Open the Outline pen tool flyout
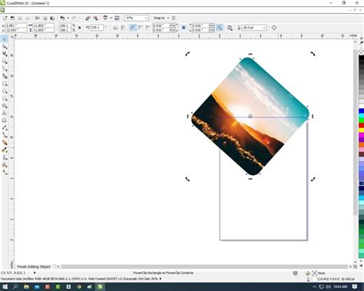The width and height of the screenshot is (364, 291). pyautogui.click(x=5, y=157)
